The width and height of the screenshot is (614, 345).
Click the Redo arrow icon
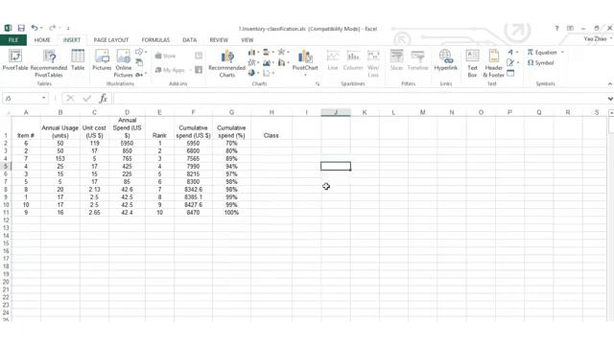(x=52, y=28)
